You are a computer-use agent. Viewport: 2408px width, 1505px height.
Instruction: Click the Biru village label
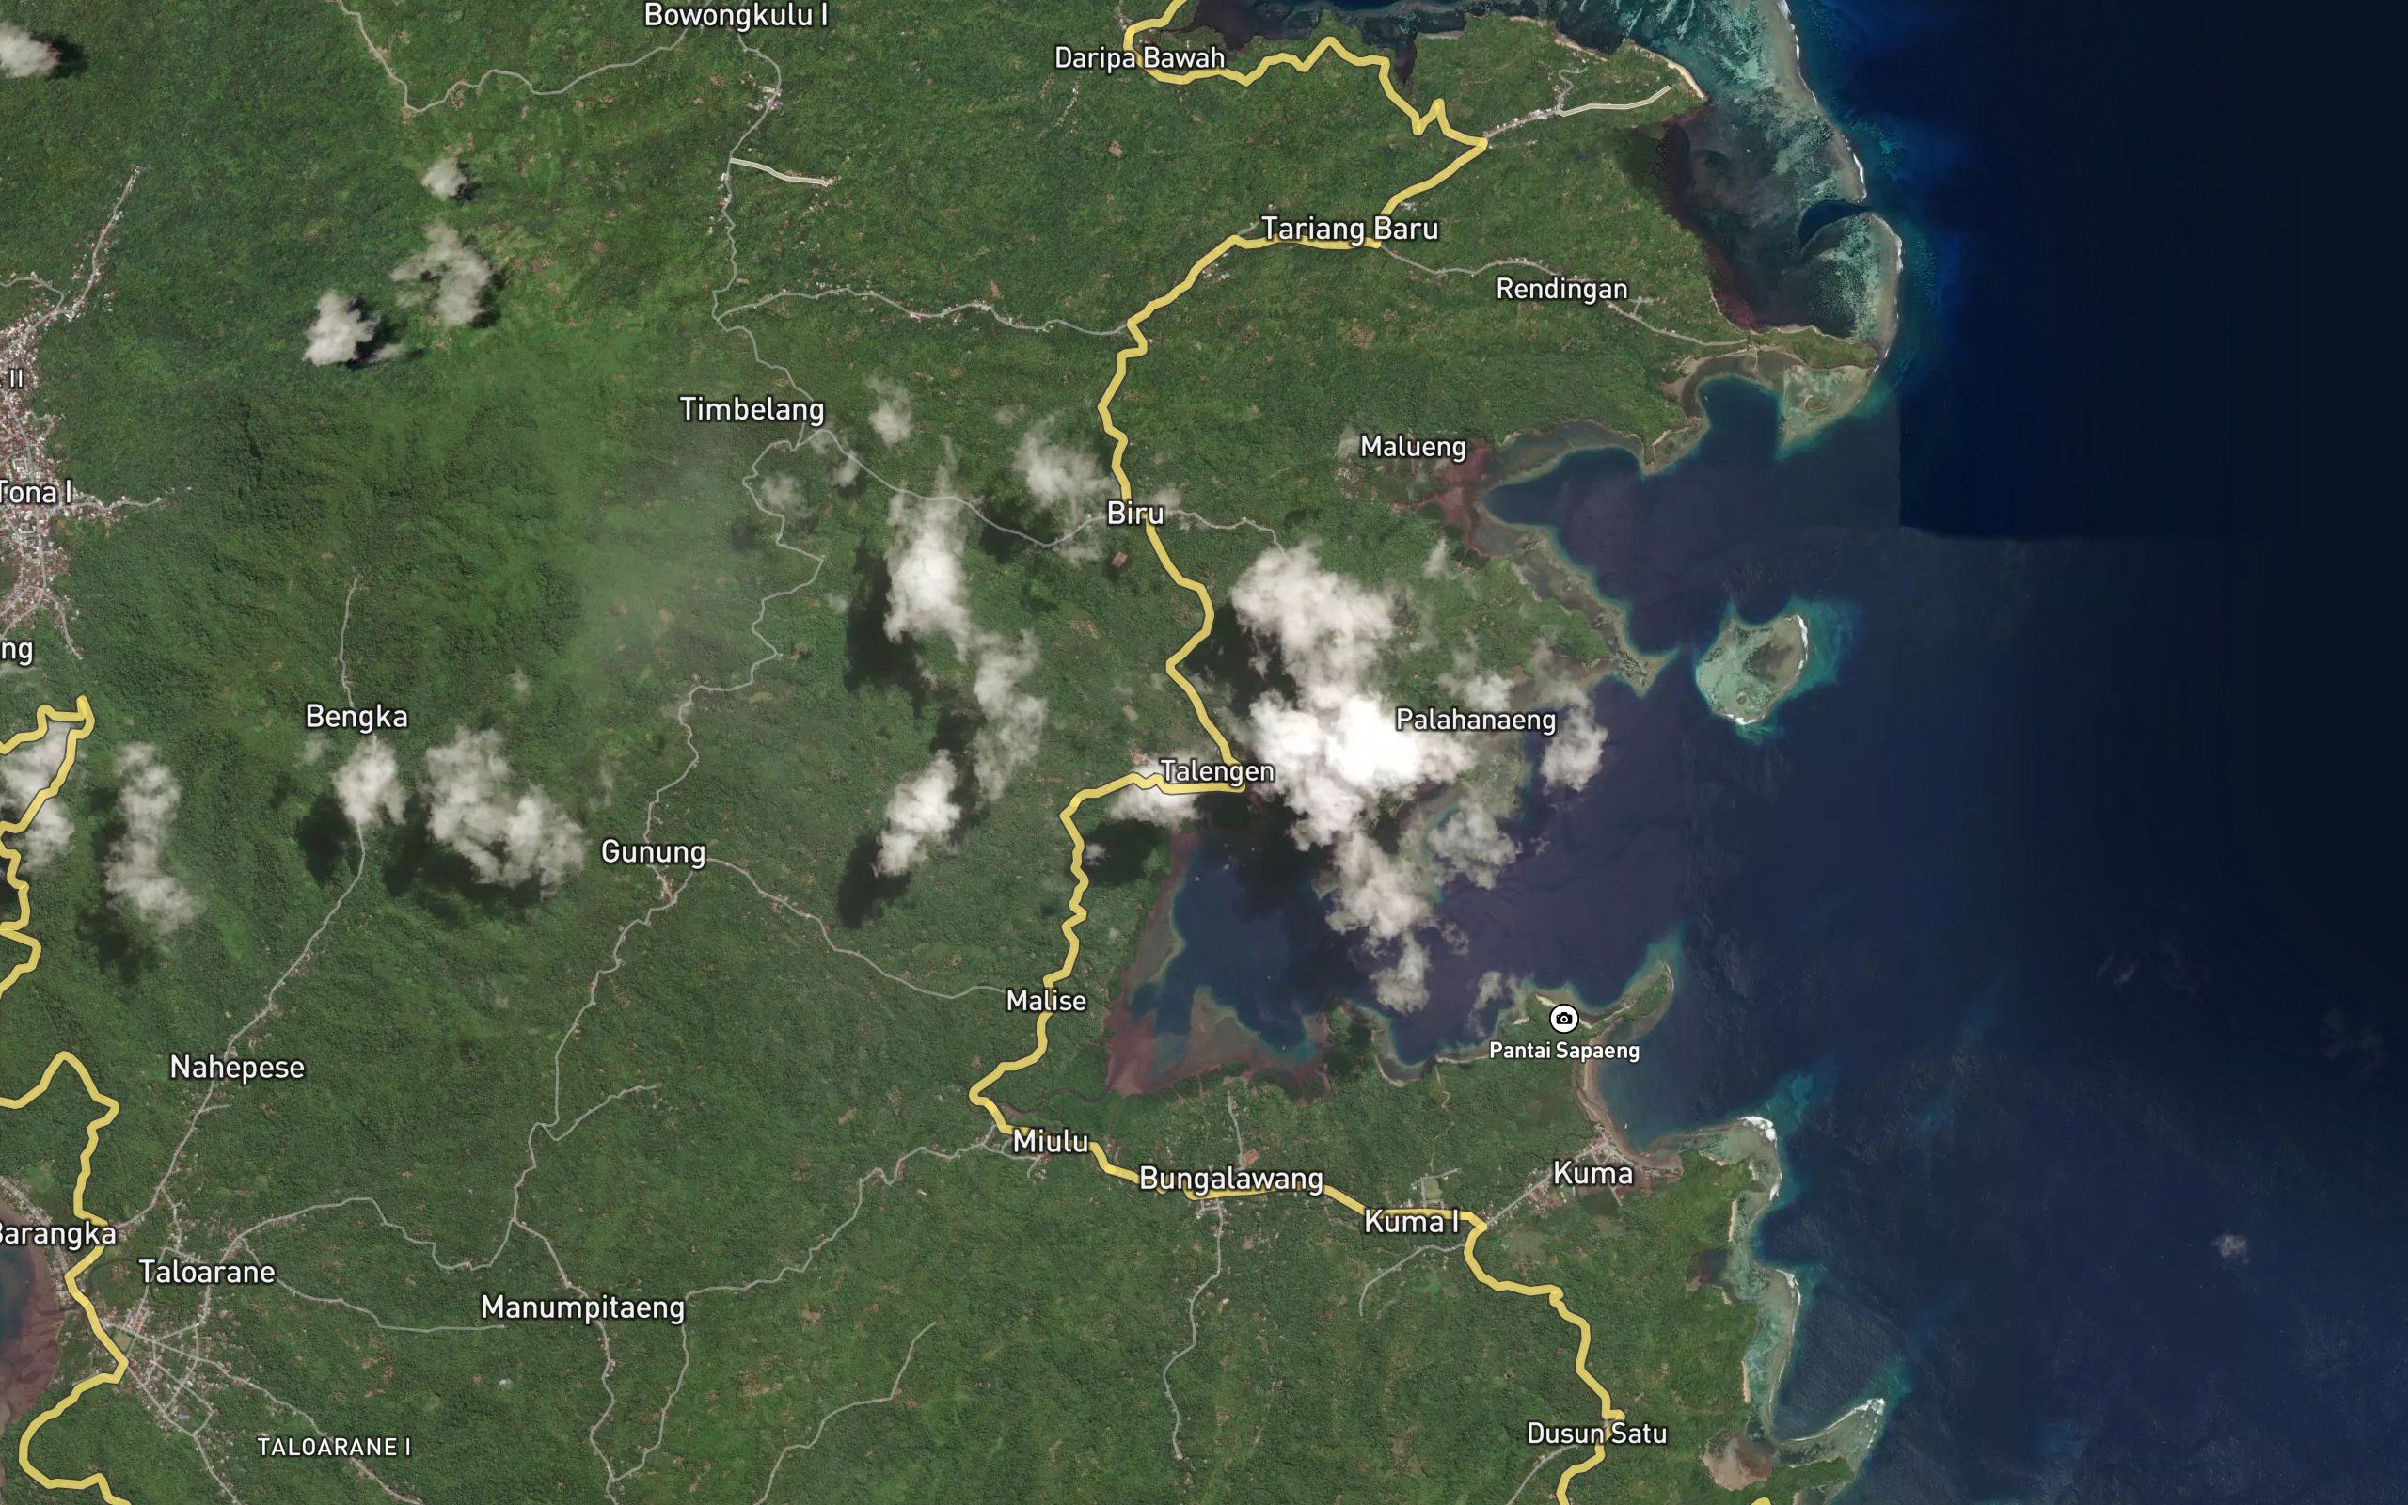coord(1135,514)
